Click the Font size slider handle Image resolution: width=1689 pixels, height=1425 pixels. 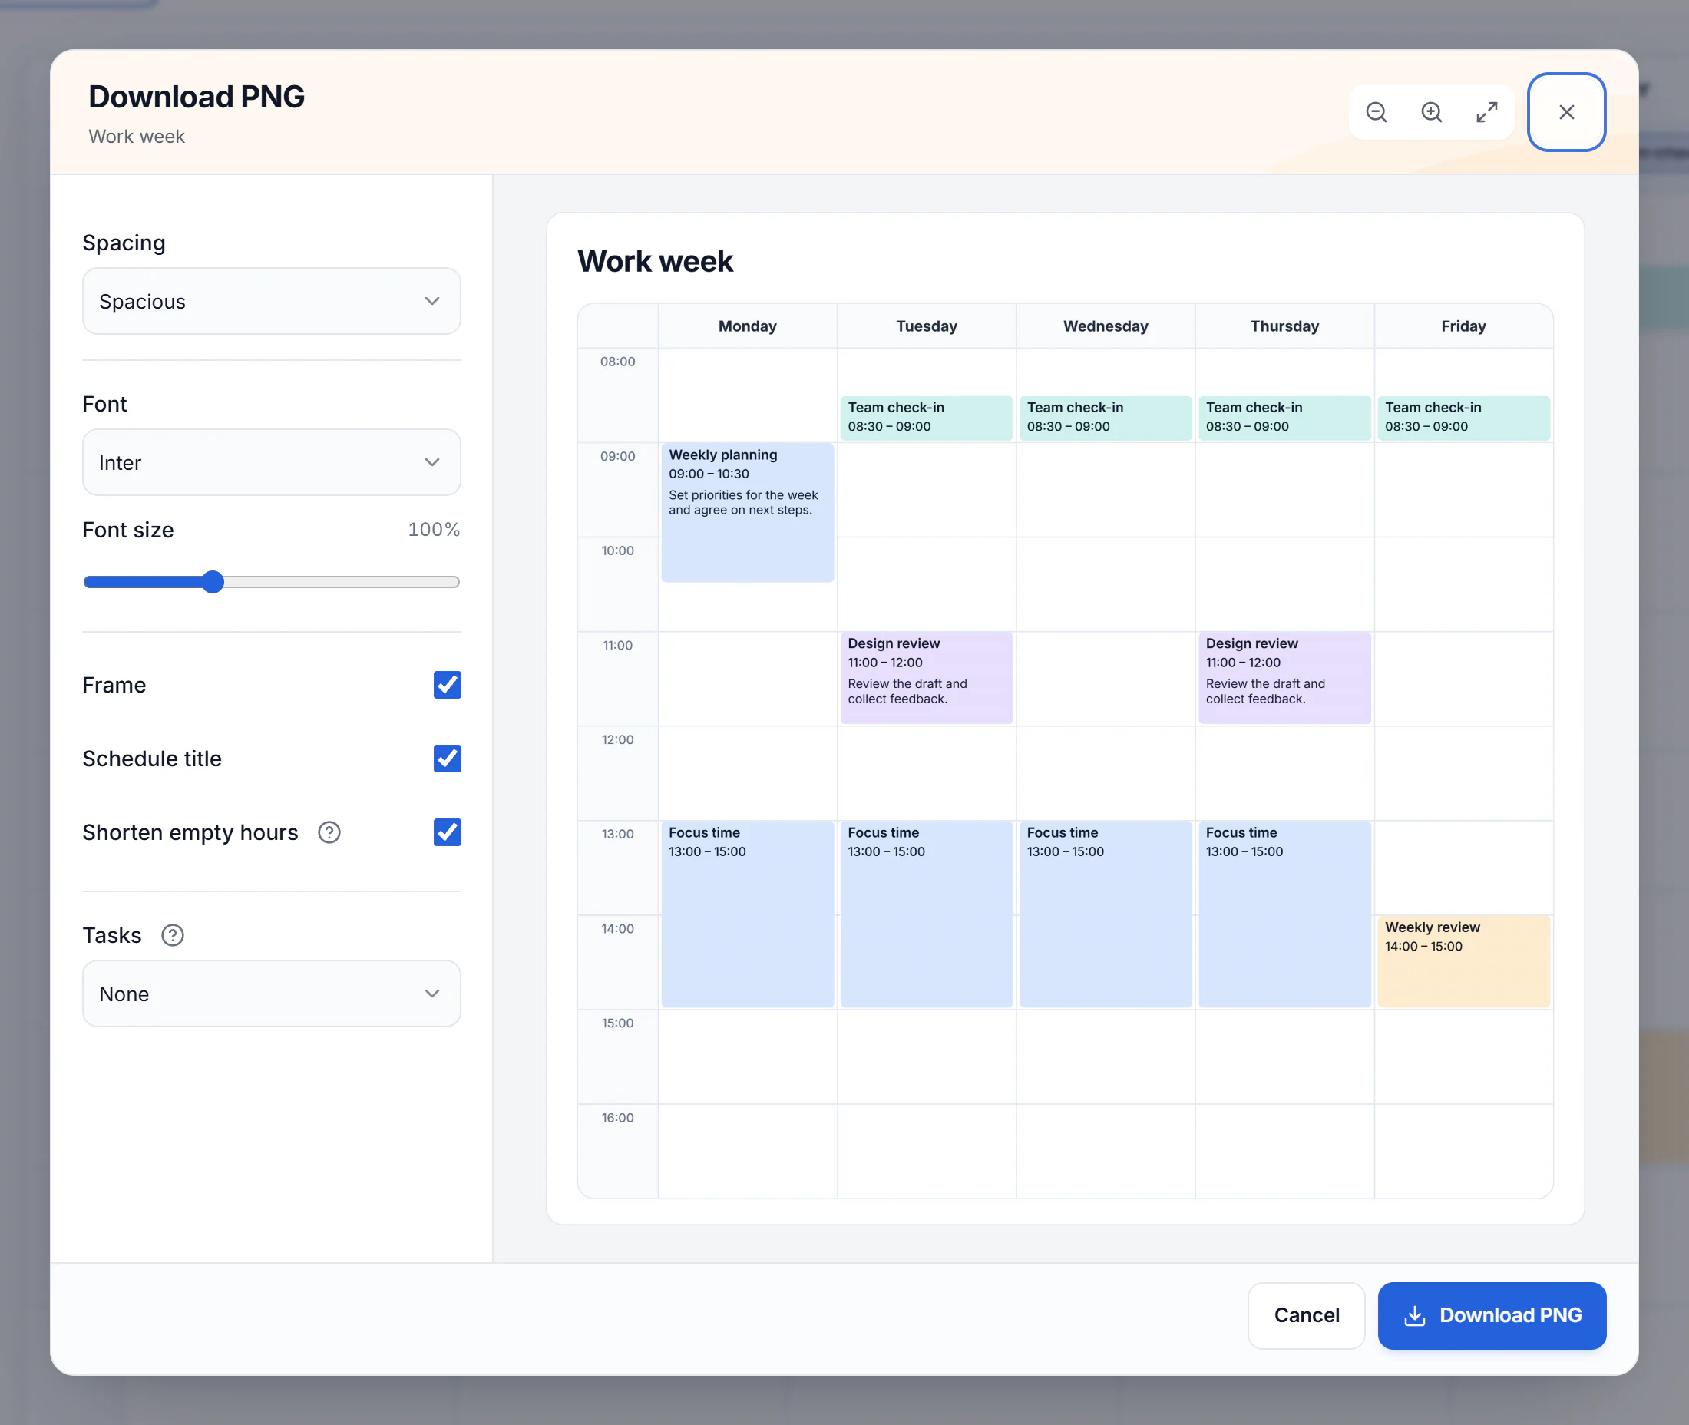pyautogui.click(x=213, y=582)
